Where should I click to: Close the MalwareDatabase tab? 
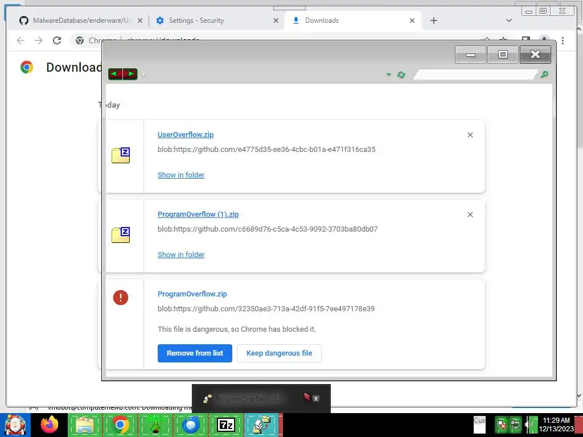coord(140,20)
